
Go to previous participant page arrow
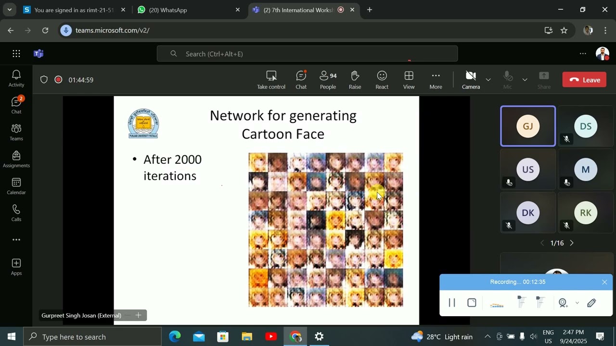[x=542, y=243]
